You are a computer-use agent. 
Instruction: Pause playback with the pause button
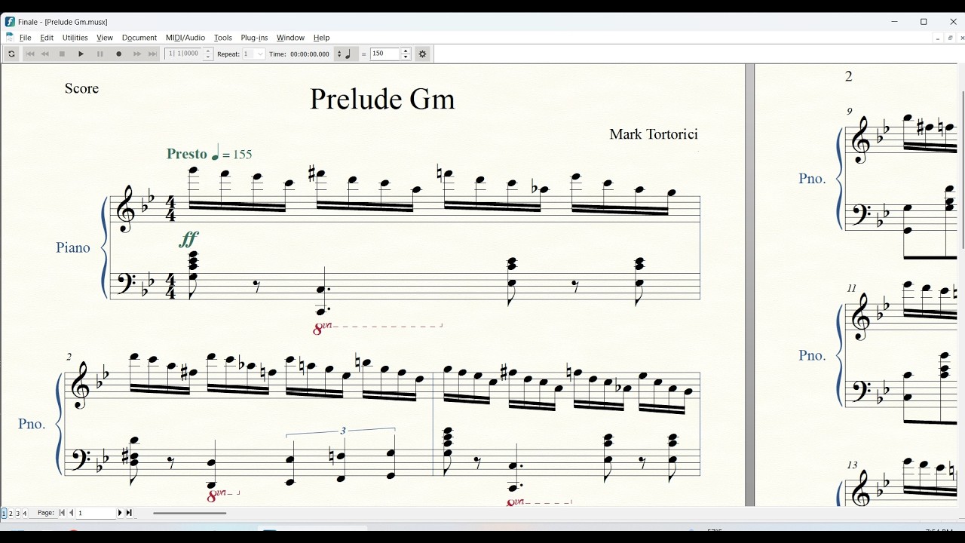pos(100,54)
